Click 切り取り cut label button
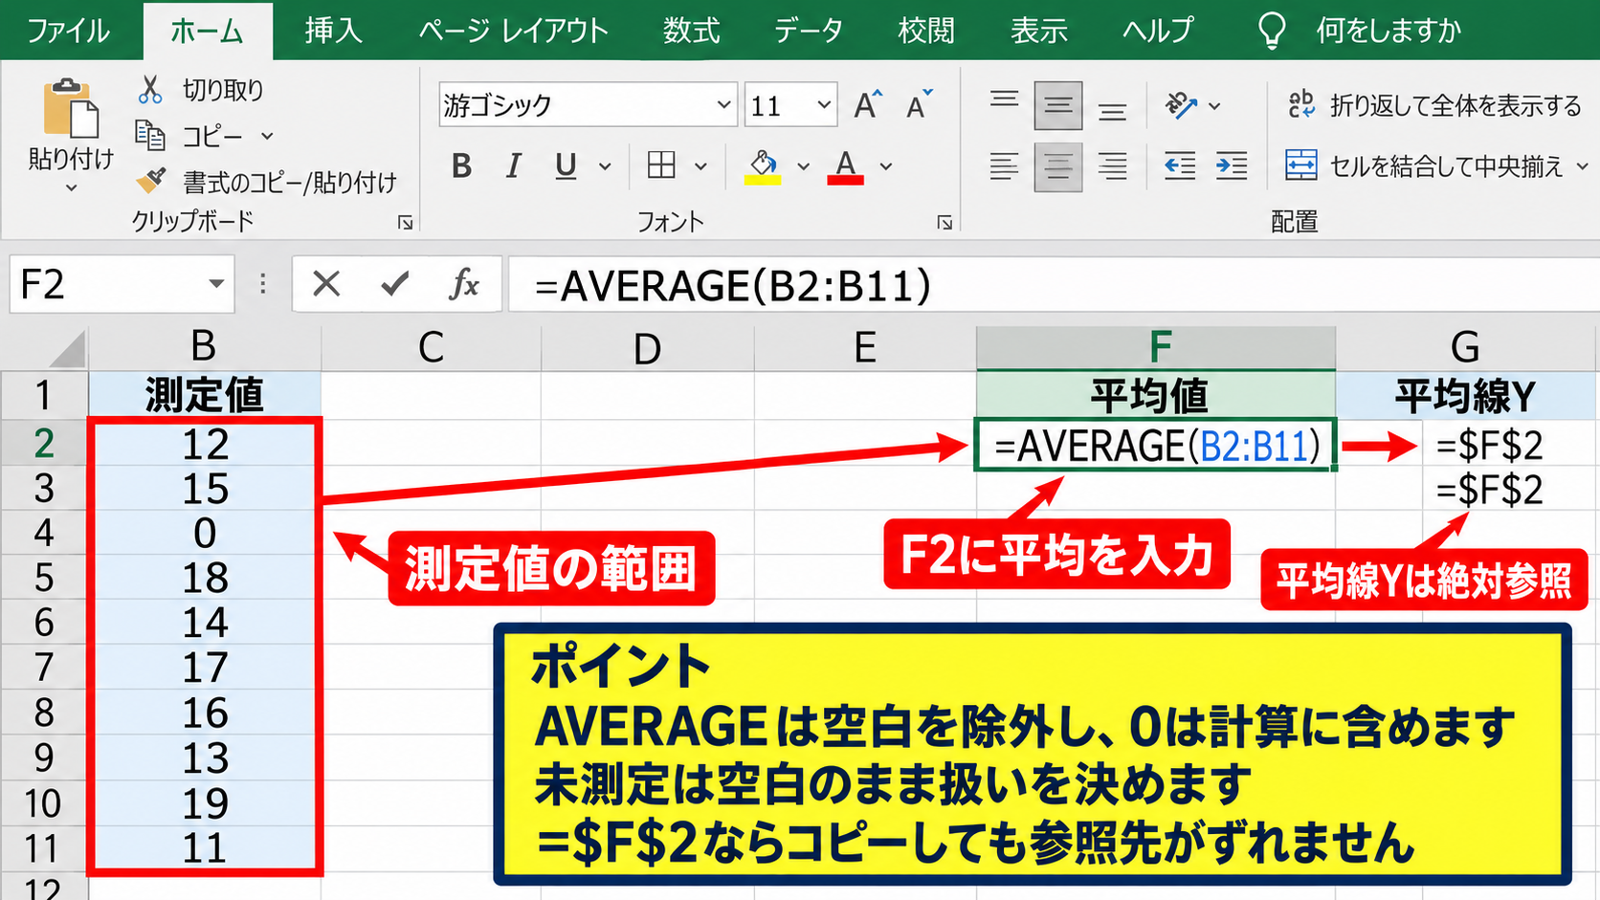The height and width of the screenshot is (900, 1600). click(x=223, y=90)
